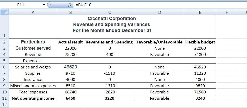Click bold Favorable in Net operating income row
The width and height of the screenshot is (247, 108).
(x=159, y=98)
